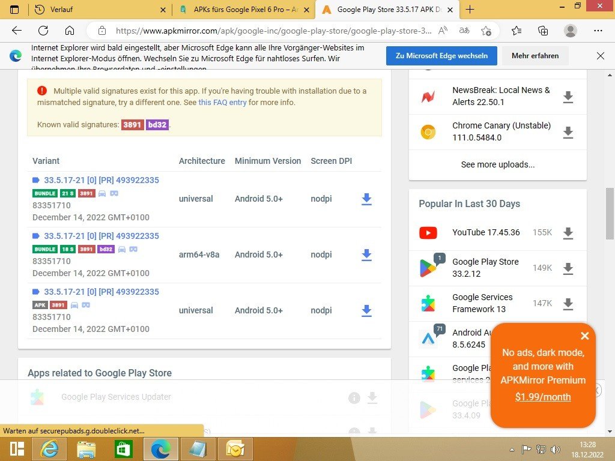This screenshot has height=461, width=615.
Task: Show hidden system tray icons
Action: pyautogui.click(x=512, y=450)
